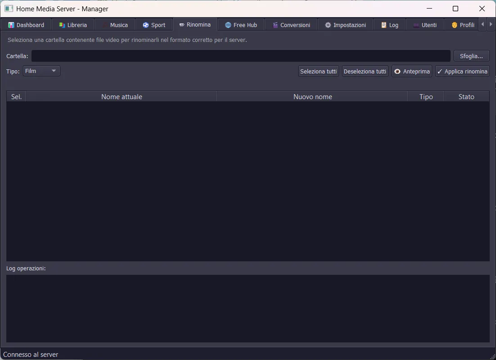Screen dimensions: 496x360
Task: Click the 'Connesso al server' status text
Action: (x=31, y=355)
